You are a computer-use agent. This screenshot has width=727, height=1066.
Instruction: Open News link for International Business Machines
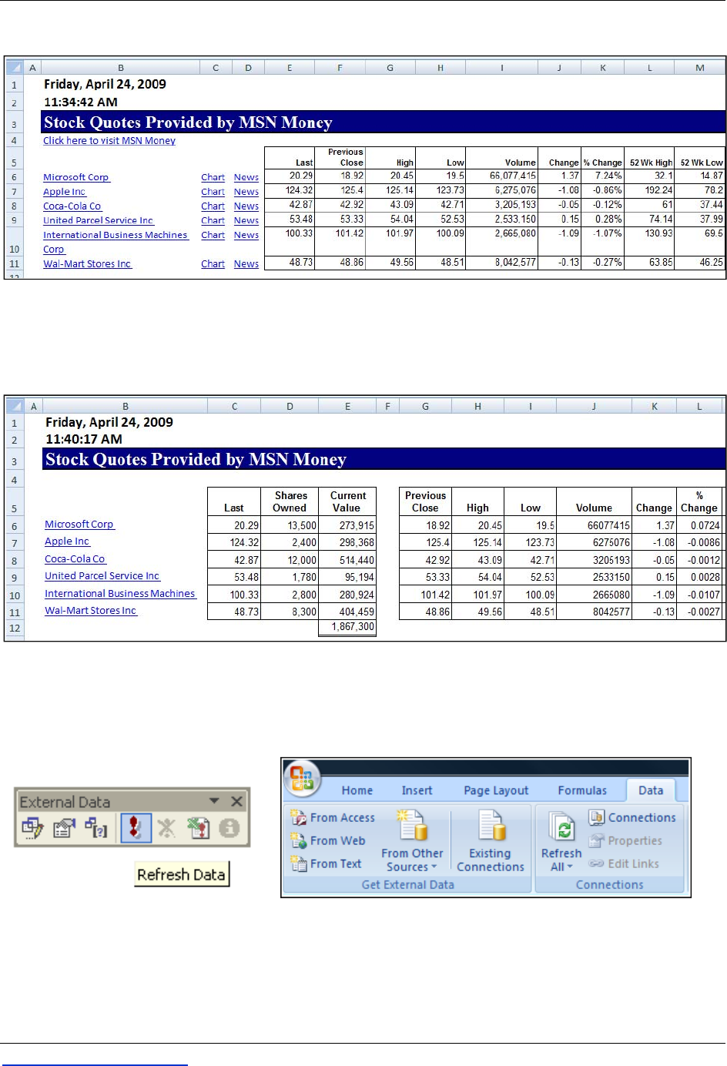click(246, 235)
